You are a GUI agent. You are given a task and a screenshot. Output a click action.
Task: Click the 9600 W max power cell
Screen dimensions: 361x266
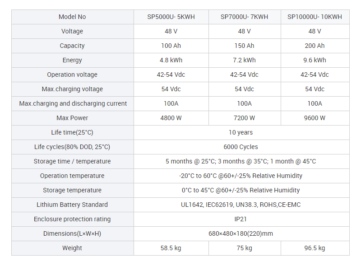coord(315,118)
